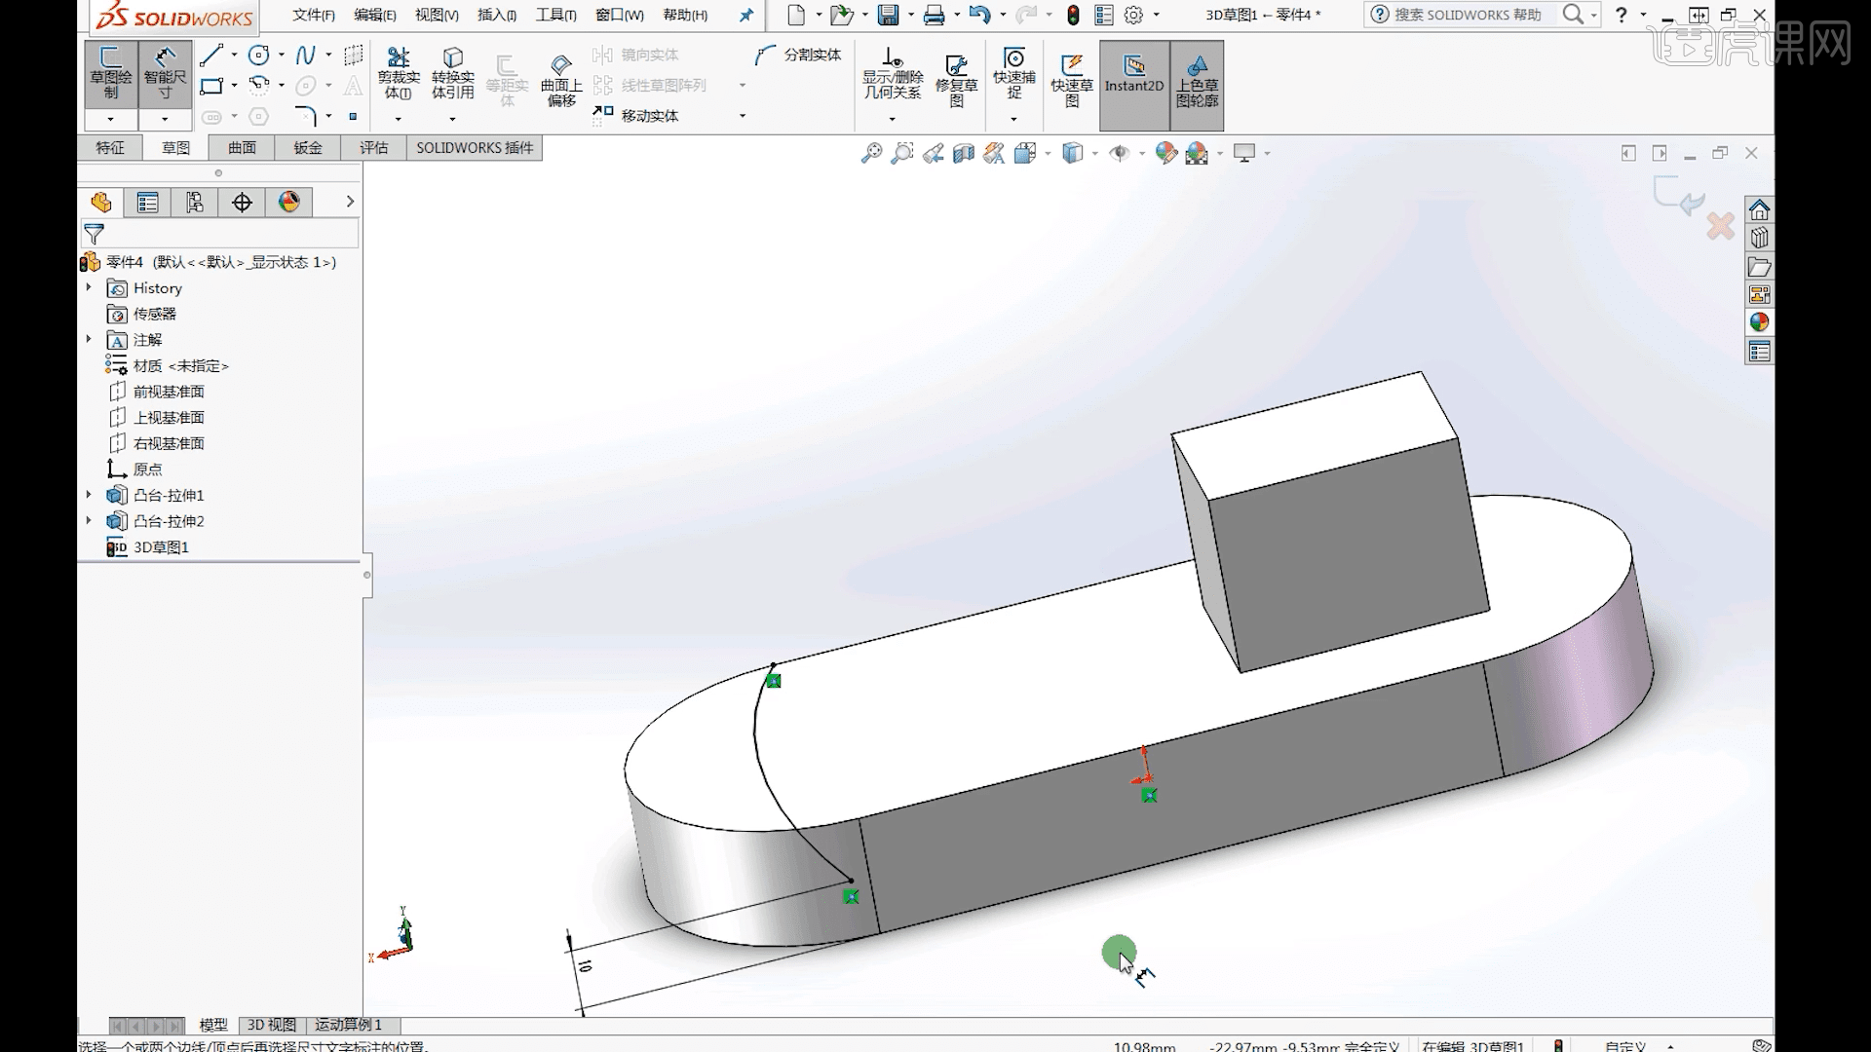Viewport: 1871px width, 1052px height.
Task: Click the Move Entities button
Action: click(636, 115)
